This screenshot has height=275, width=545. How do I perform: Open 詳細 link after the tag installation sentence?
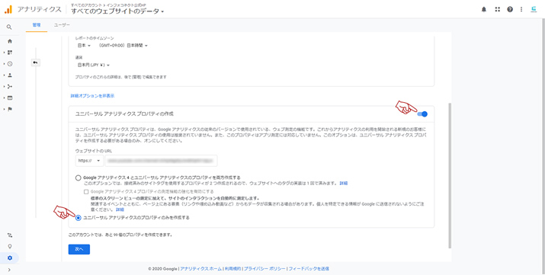point(344,183)
